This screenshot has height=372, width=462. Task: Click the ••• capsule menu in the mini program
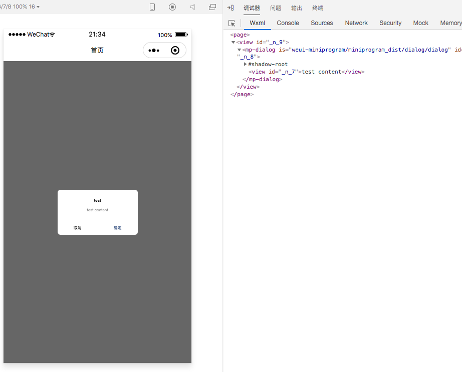(x=153, y=50)
